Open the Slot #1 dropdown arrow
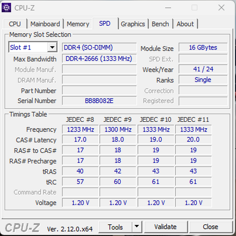Viewport: 236px width, 236px height. (x=52, y=47)
